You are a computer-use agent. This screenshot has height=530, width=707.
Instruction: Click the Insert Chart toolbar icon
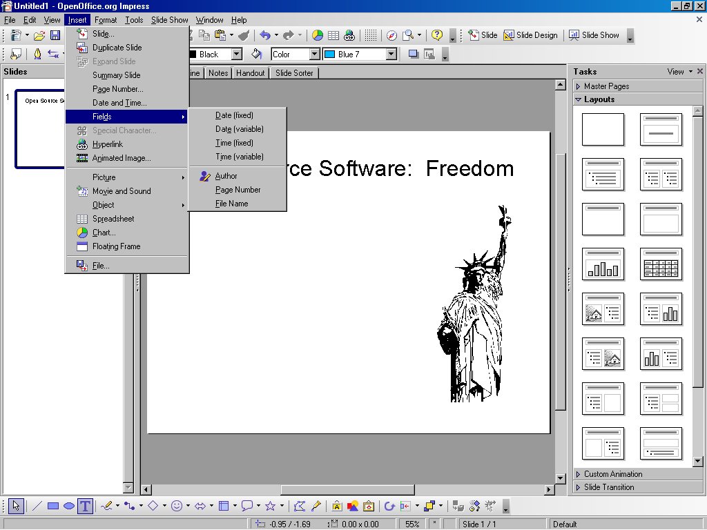[318, 35]
